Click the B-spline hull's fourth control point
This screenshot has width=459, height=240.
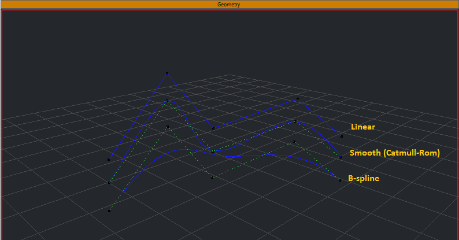(294, 142)
